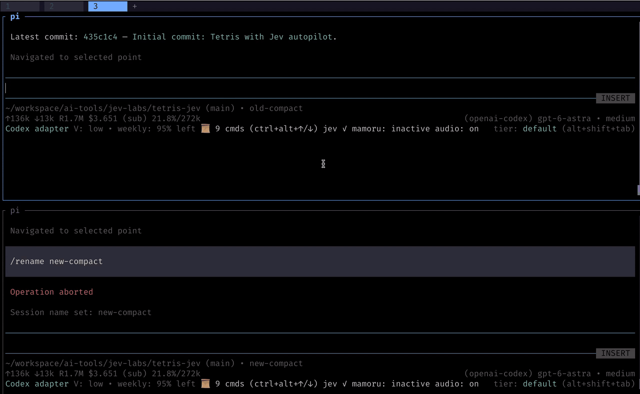640x394 pixels.
Task: Click '$3.651' cost value in upper pane
Action: tap(103, 119)
